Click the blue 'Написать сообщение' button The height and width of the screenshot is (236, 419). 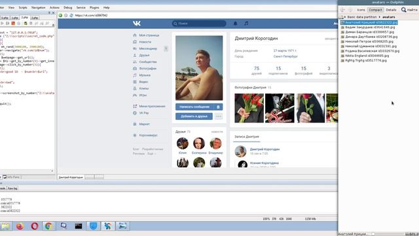click(199, 107)
